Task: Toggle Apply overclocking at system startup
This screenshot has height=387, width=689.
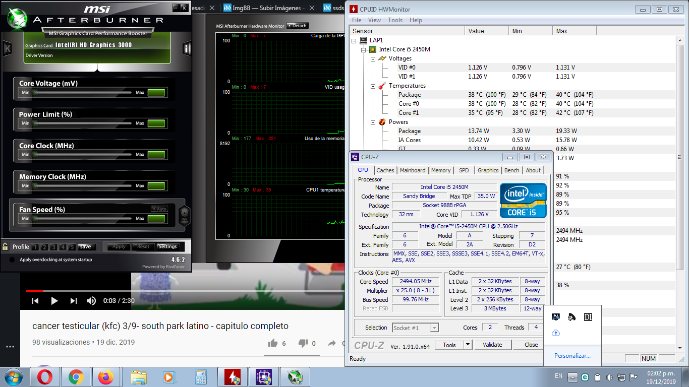Action: 12,260
